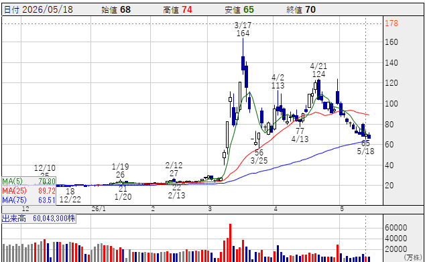Click the 1/19 high label 26
The image size is (425, 262).
[x=121, y=174]
